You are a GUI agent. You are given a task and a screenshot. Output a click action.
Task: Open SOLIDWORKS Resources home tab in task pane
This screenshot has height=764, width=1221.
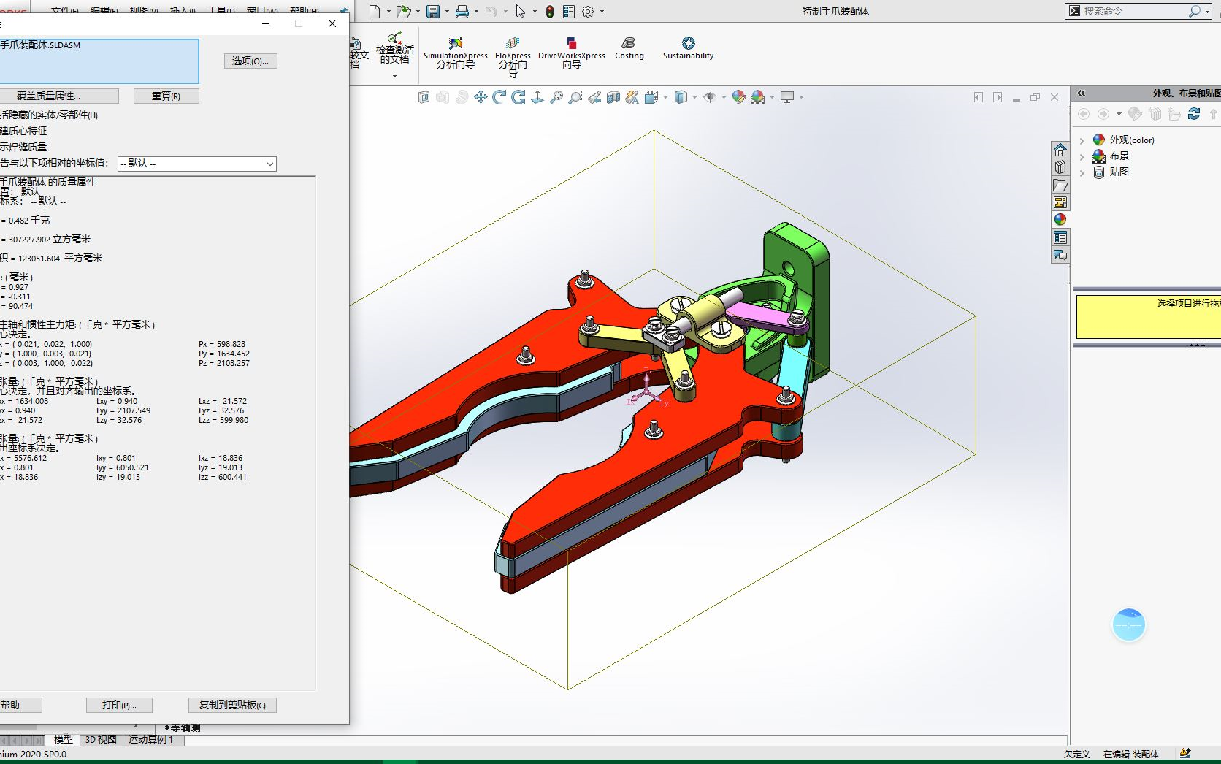point(1060,150)
